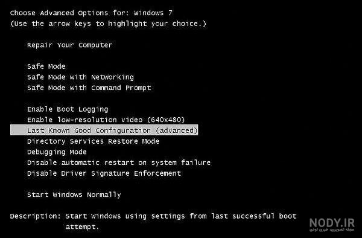Choose the Debugging Mode entry
Viewport: 362px width, 238px height.
(57, 152)
